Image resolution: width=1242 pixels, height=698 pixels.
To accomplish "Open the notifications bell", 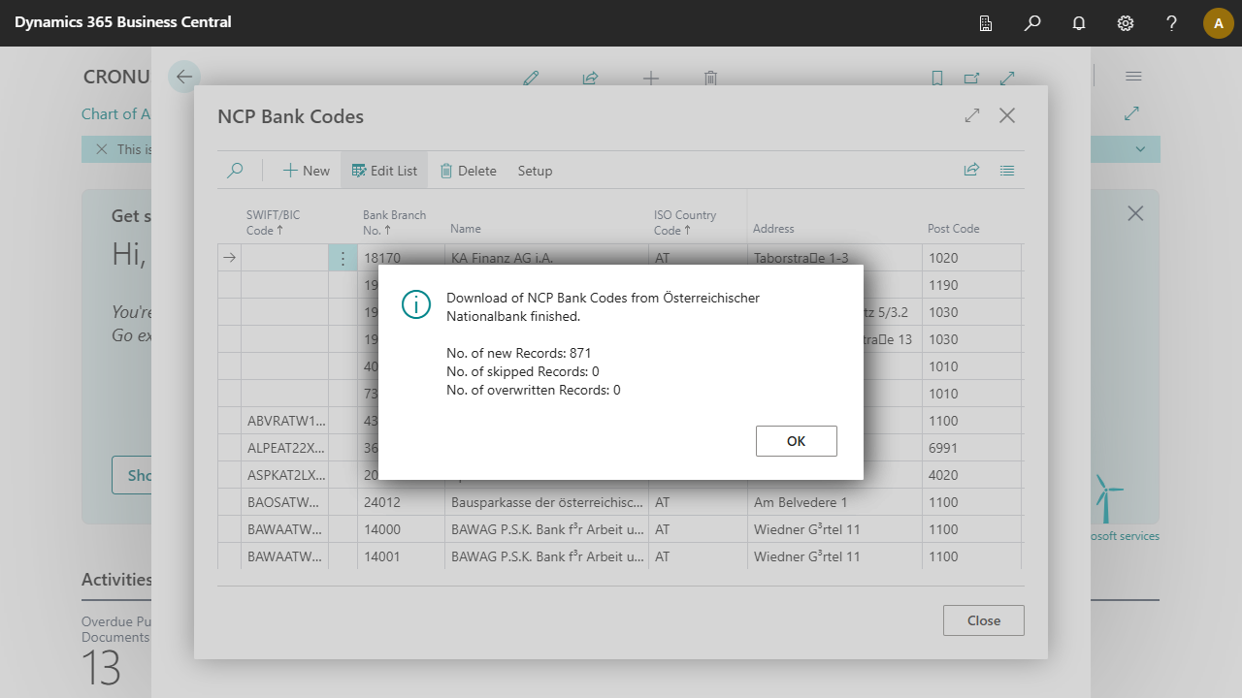I will click(1079, 23).
